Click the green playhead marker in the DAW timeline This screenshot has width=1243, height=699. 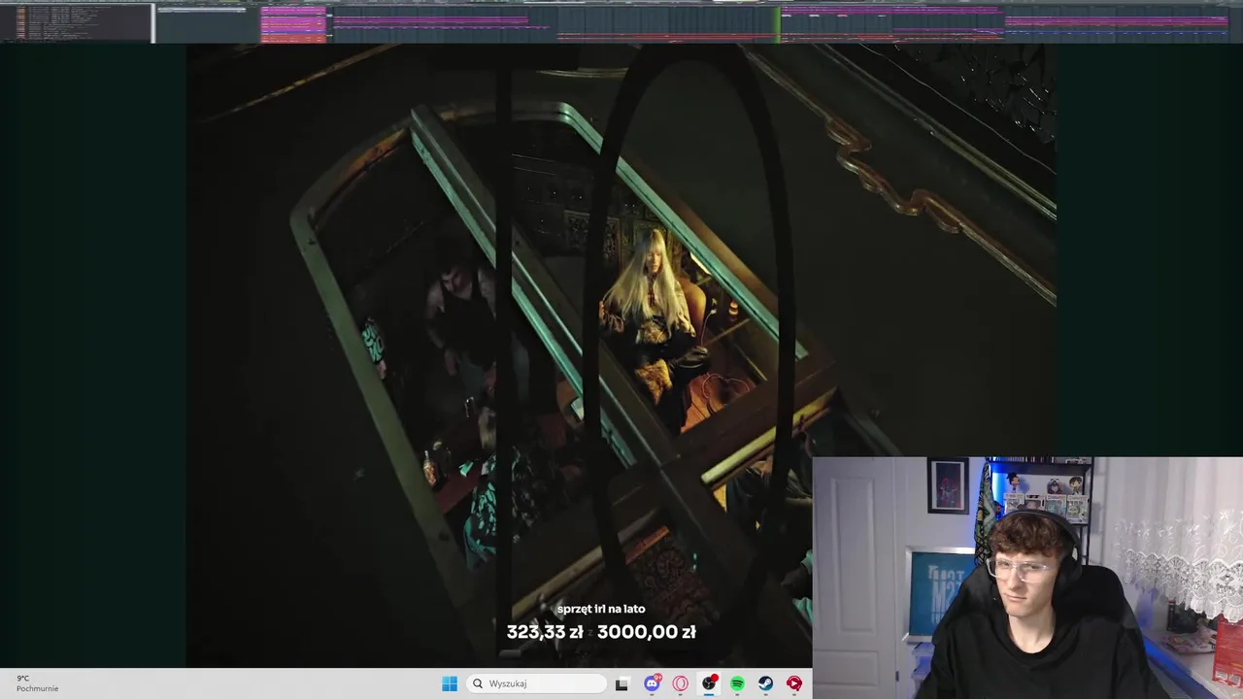coord(779,24)
